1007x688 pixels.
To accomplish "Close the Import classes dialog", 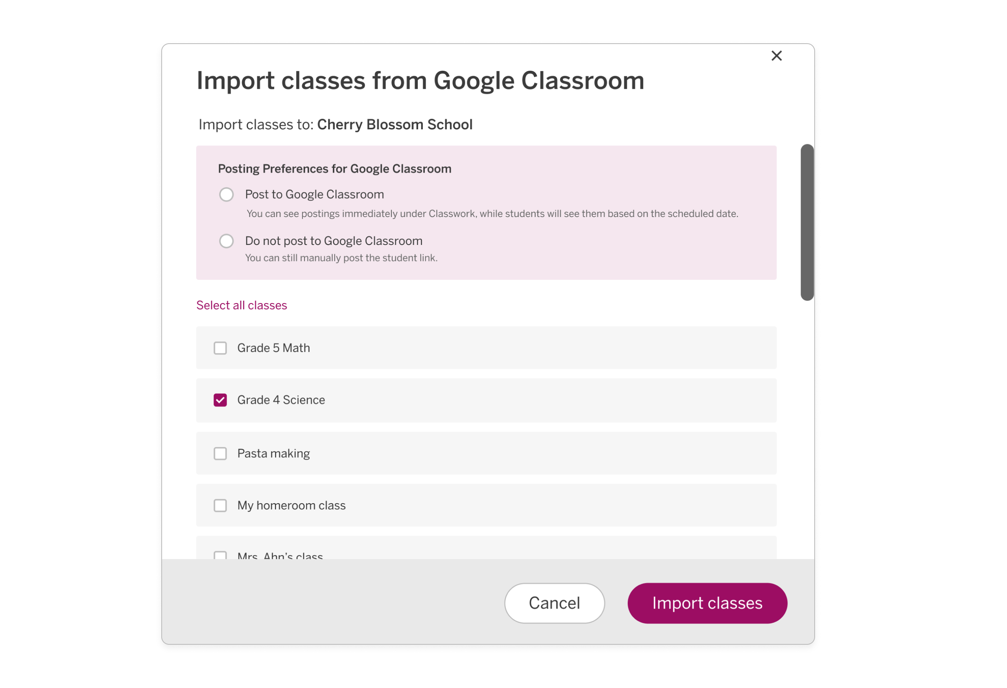I will pyautogui.click(x=776, y=55).
